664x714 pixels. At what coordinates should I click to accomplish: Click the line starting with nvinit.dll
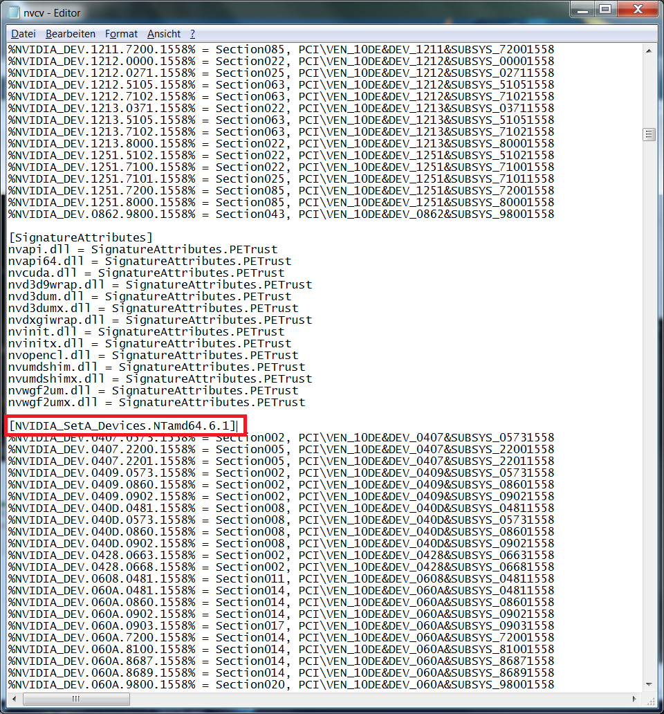tap(147, 332)
